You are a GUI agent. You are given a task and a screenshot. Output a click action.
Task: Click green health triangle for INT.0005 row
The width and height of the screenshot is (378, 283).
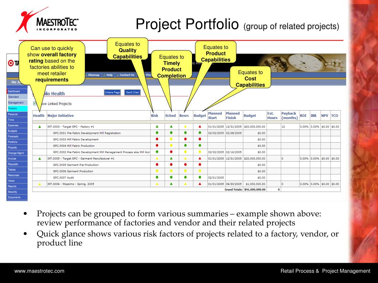(40, 158)
